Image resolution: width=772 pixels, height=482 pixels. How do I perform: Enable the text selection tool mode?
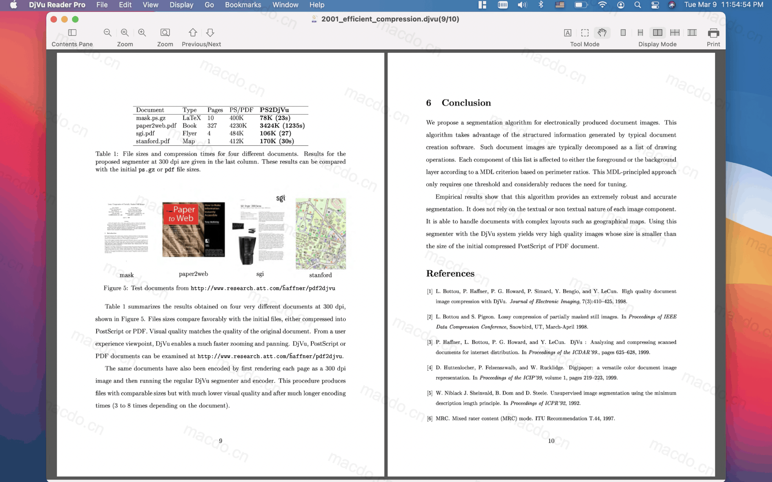tap(567, 32)
